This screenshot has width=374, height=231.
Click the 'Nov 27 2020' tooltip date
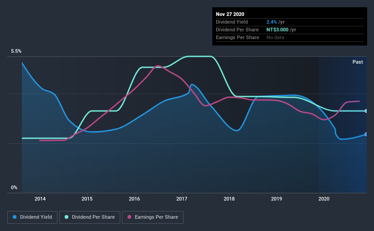click(x=230, y=14)
